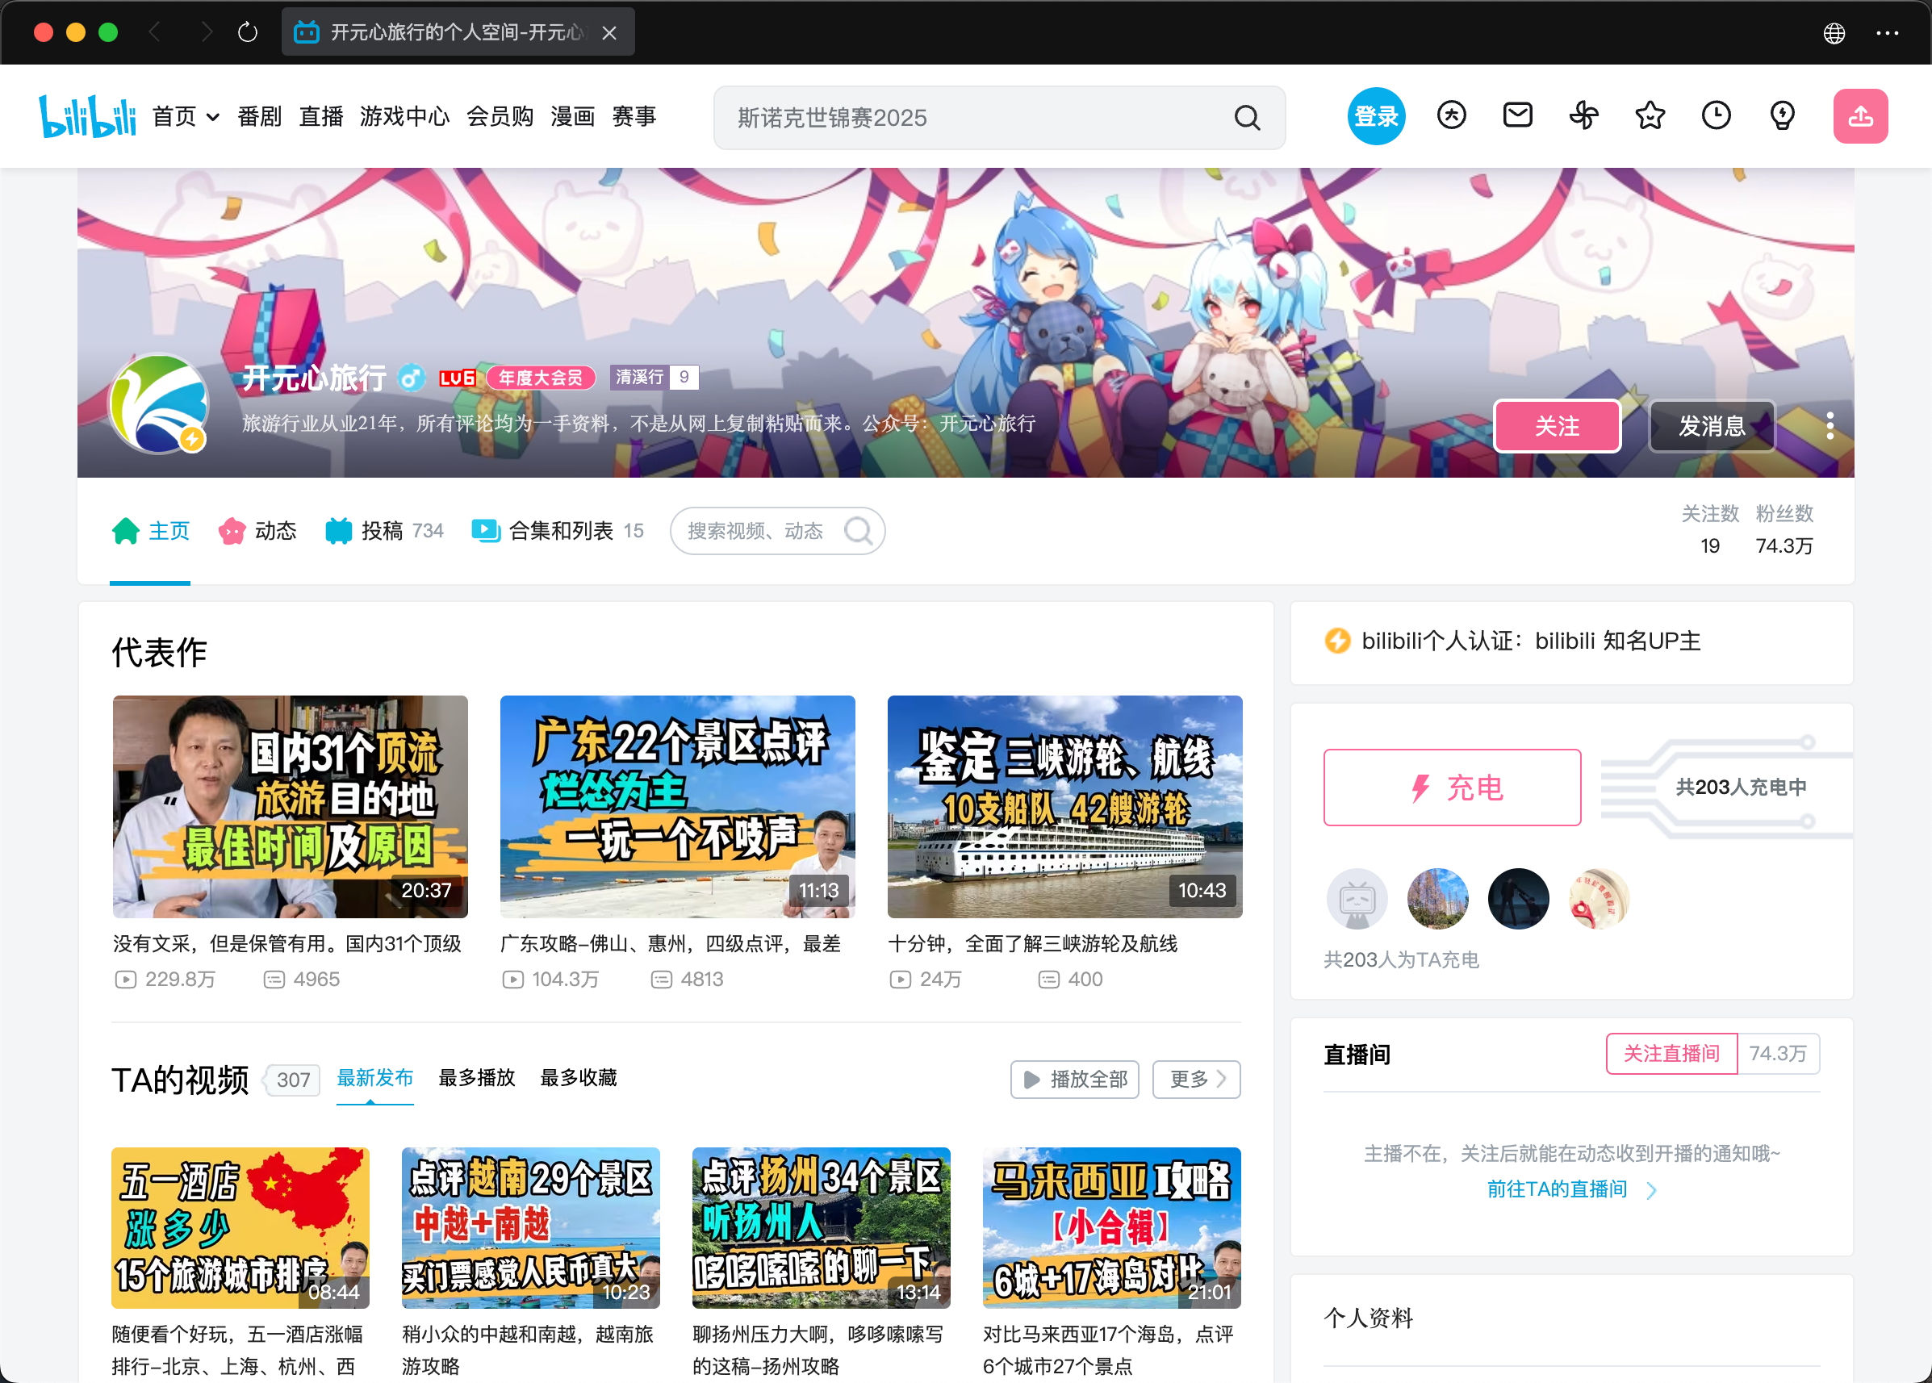Open the browser three-dot menu
The width and height of the screenshot is (1932, 1383).
[x=1887, y=33]
